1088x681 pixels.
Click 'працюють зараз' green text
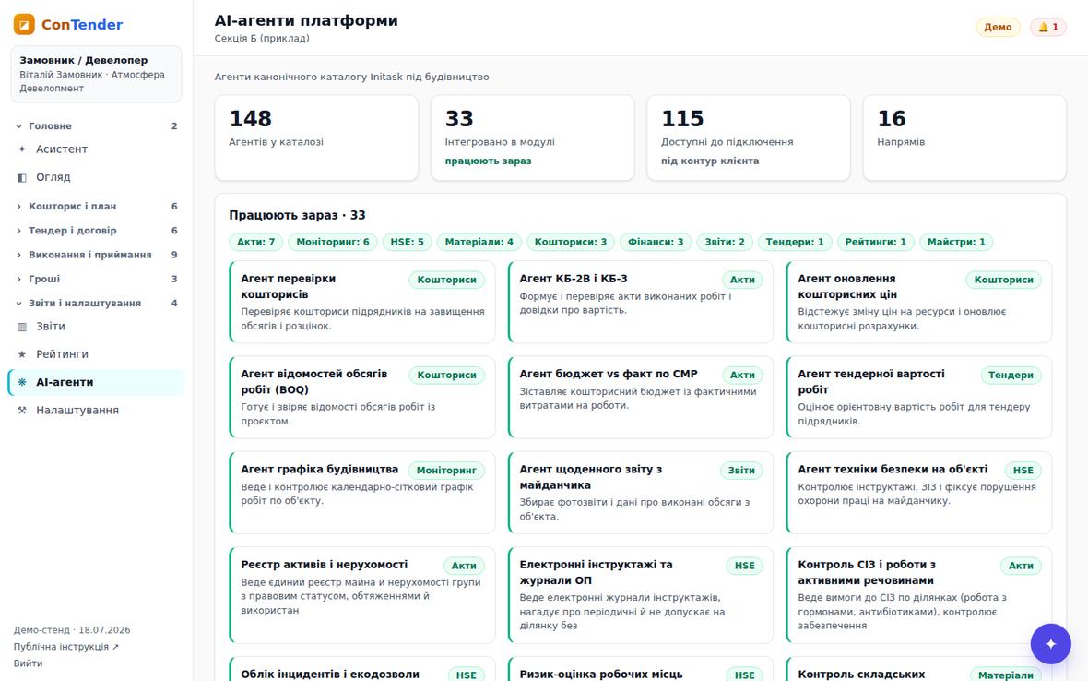pyautogui.click(x=488, y=161)
